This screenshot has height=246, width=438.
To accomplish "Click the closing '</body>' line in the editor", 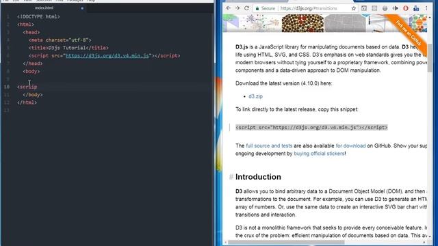I will click(x=33, y=95).
